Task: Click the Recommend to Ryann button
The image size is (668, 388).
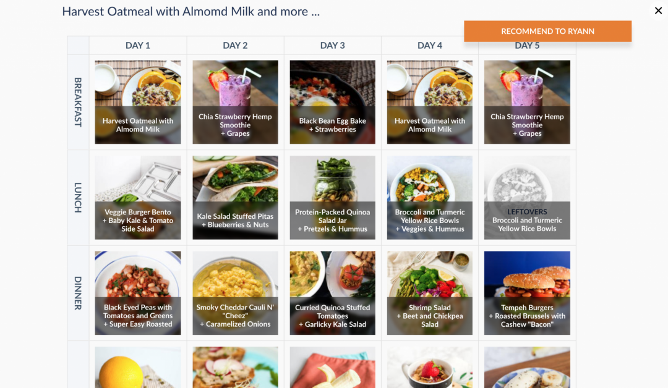Action: pos(547,32)
